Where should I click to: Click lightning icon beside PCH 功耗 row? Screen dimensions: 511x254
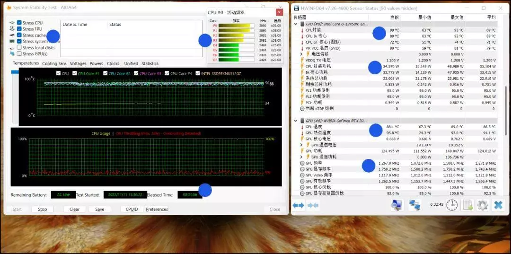coord(302,103)
